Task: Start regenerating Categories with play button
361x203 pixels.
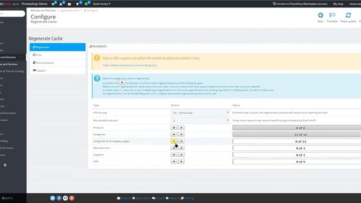Action: [x=174, y=134]
